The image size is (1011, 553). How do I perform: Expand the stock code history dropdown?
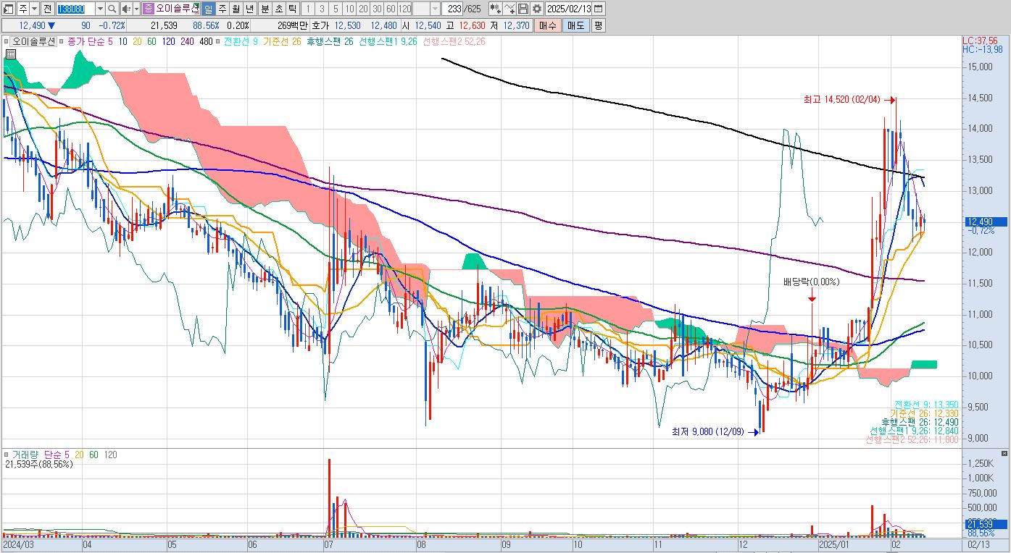100,9
